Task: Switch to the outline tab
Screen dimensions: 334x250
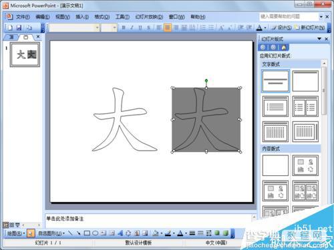Action: (11, 37)
